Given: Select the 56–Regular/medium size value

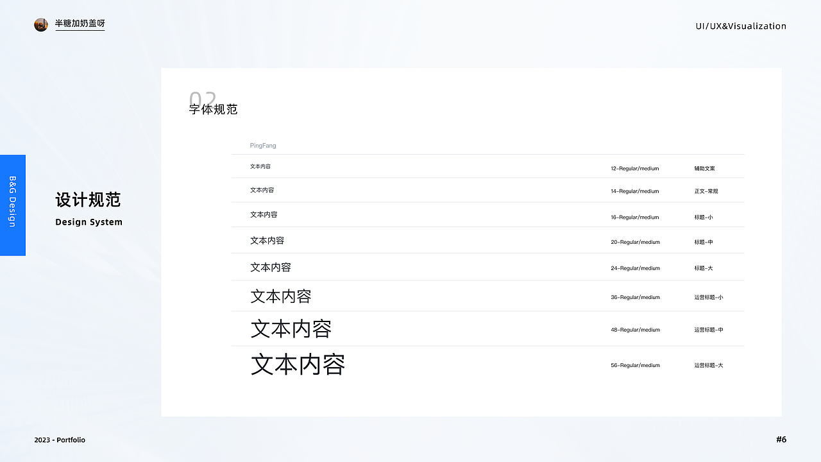Looking at the screenshot, I should pos(635,366).
